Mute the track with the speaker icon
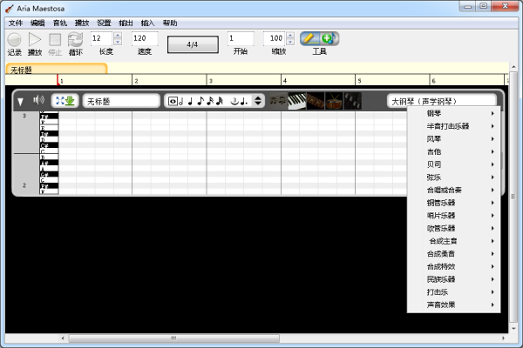This screenshot has width=523, height=348. (38, 101)
